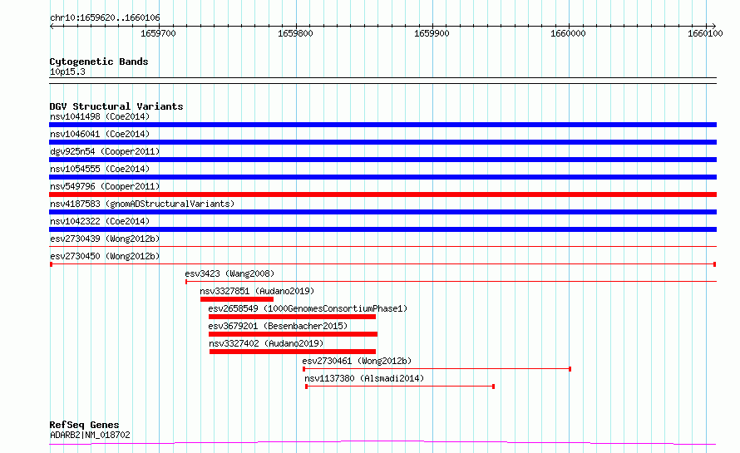The height and width of the screenshot is (453, 740).
Task: Open the ADARB2|NM_018702 gene label
Action: click(x=90, y=435)
